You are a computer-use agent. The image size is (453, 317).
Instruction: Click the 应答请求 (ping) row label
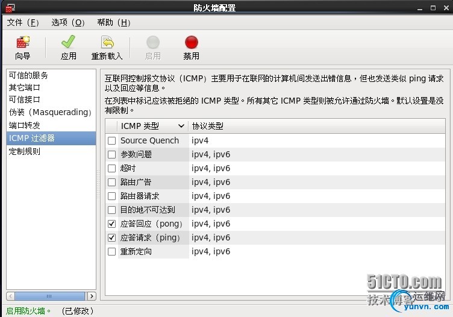point(151,237)
